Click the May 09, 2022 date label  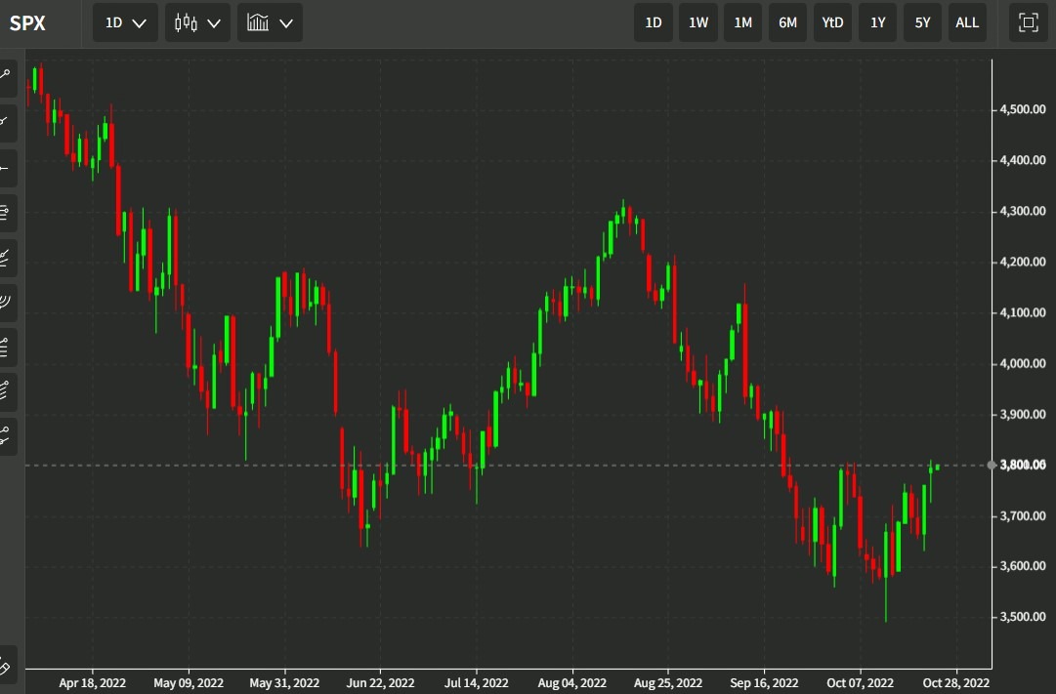pos(189,682)
